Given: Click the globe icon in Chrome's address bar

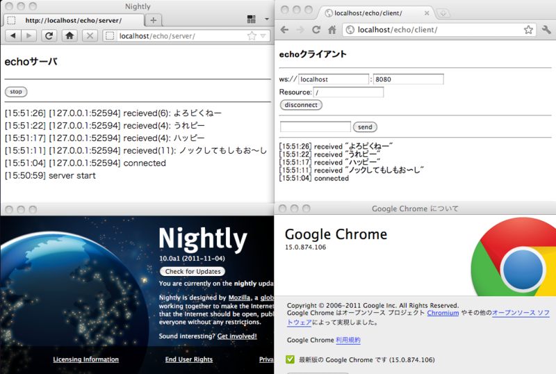Looking at the screenshot, I should 350,30.
